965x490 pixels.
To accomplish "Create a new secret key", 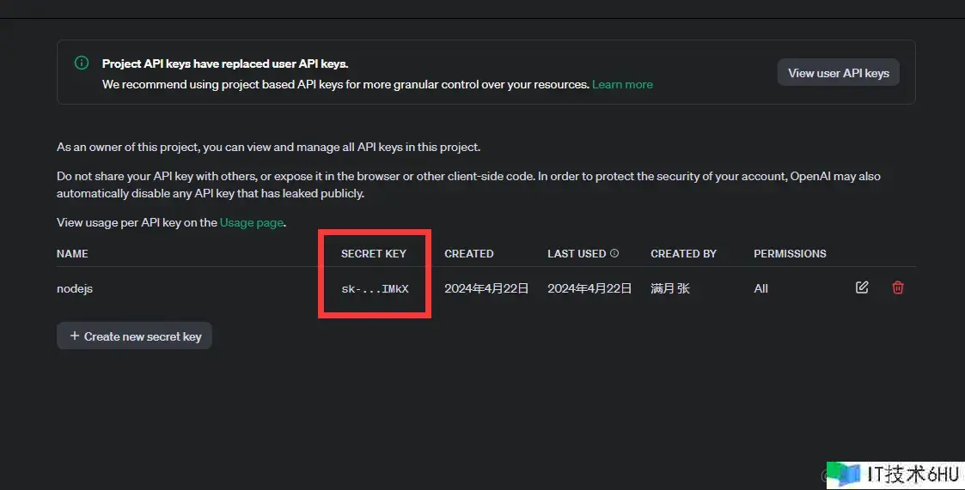I will tap(135, 336).
